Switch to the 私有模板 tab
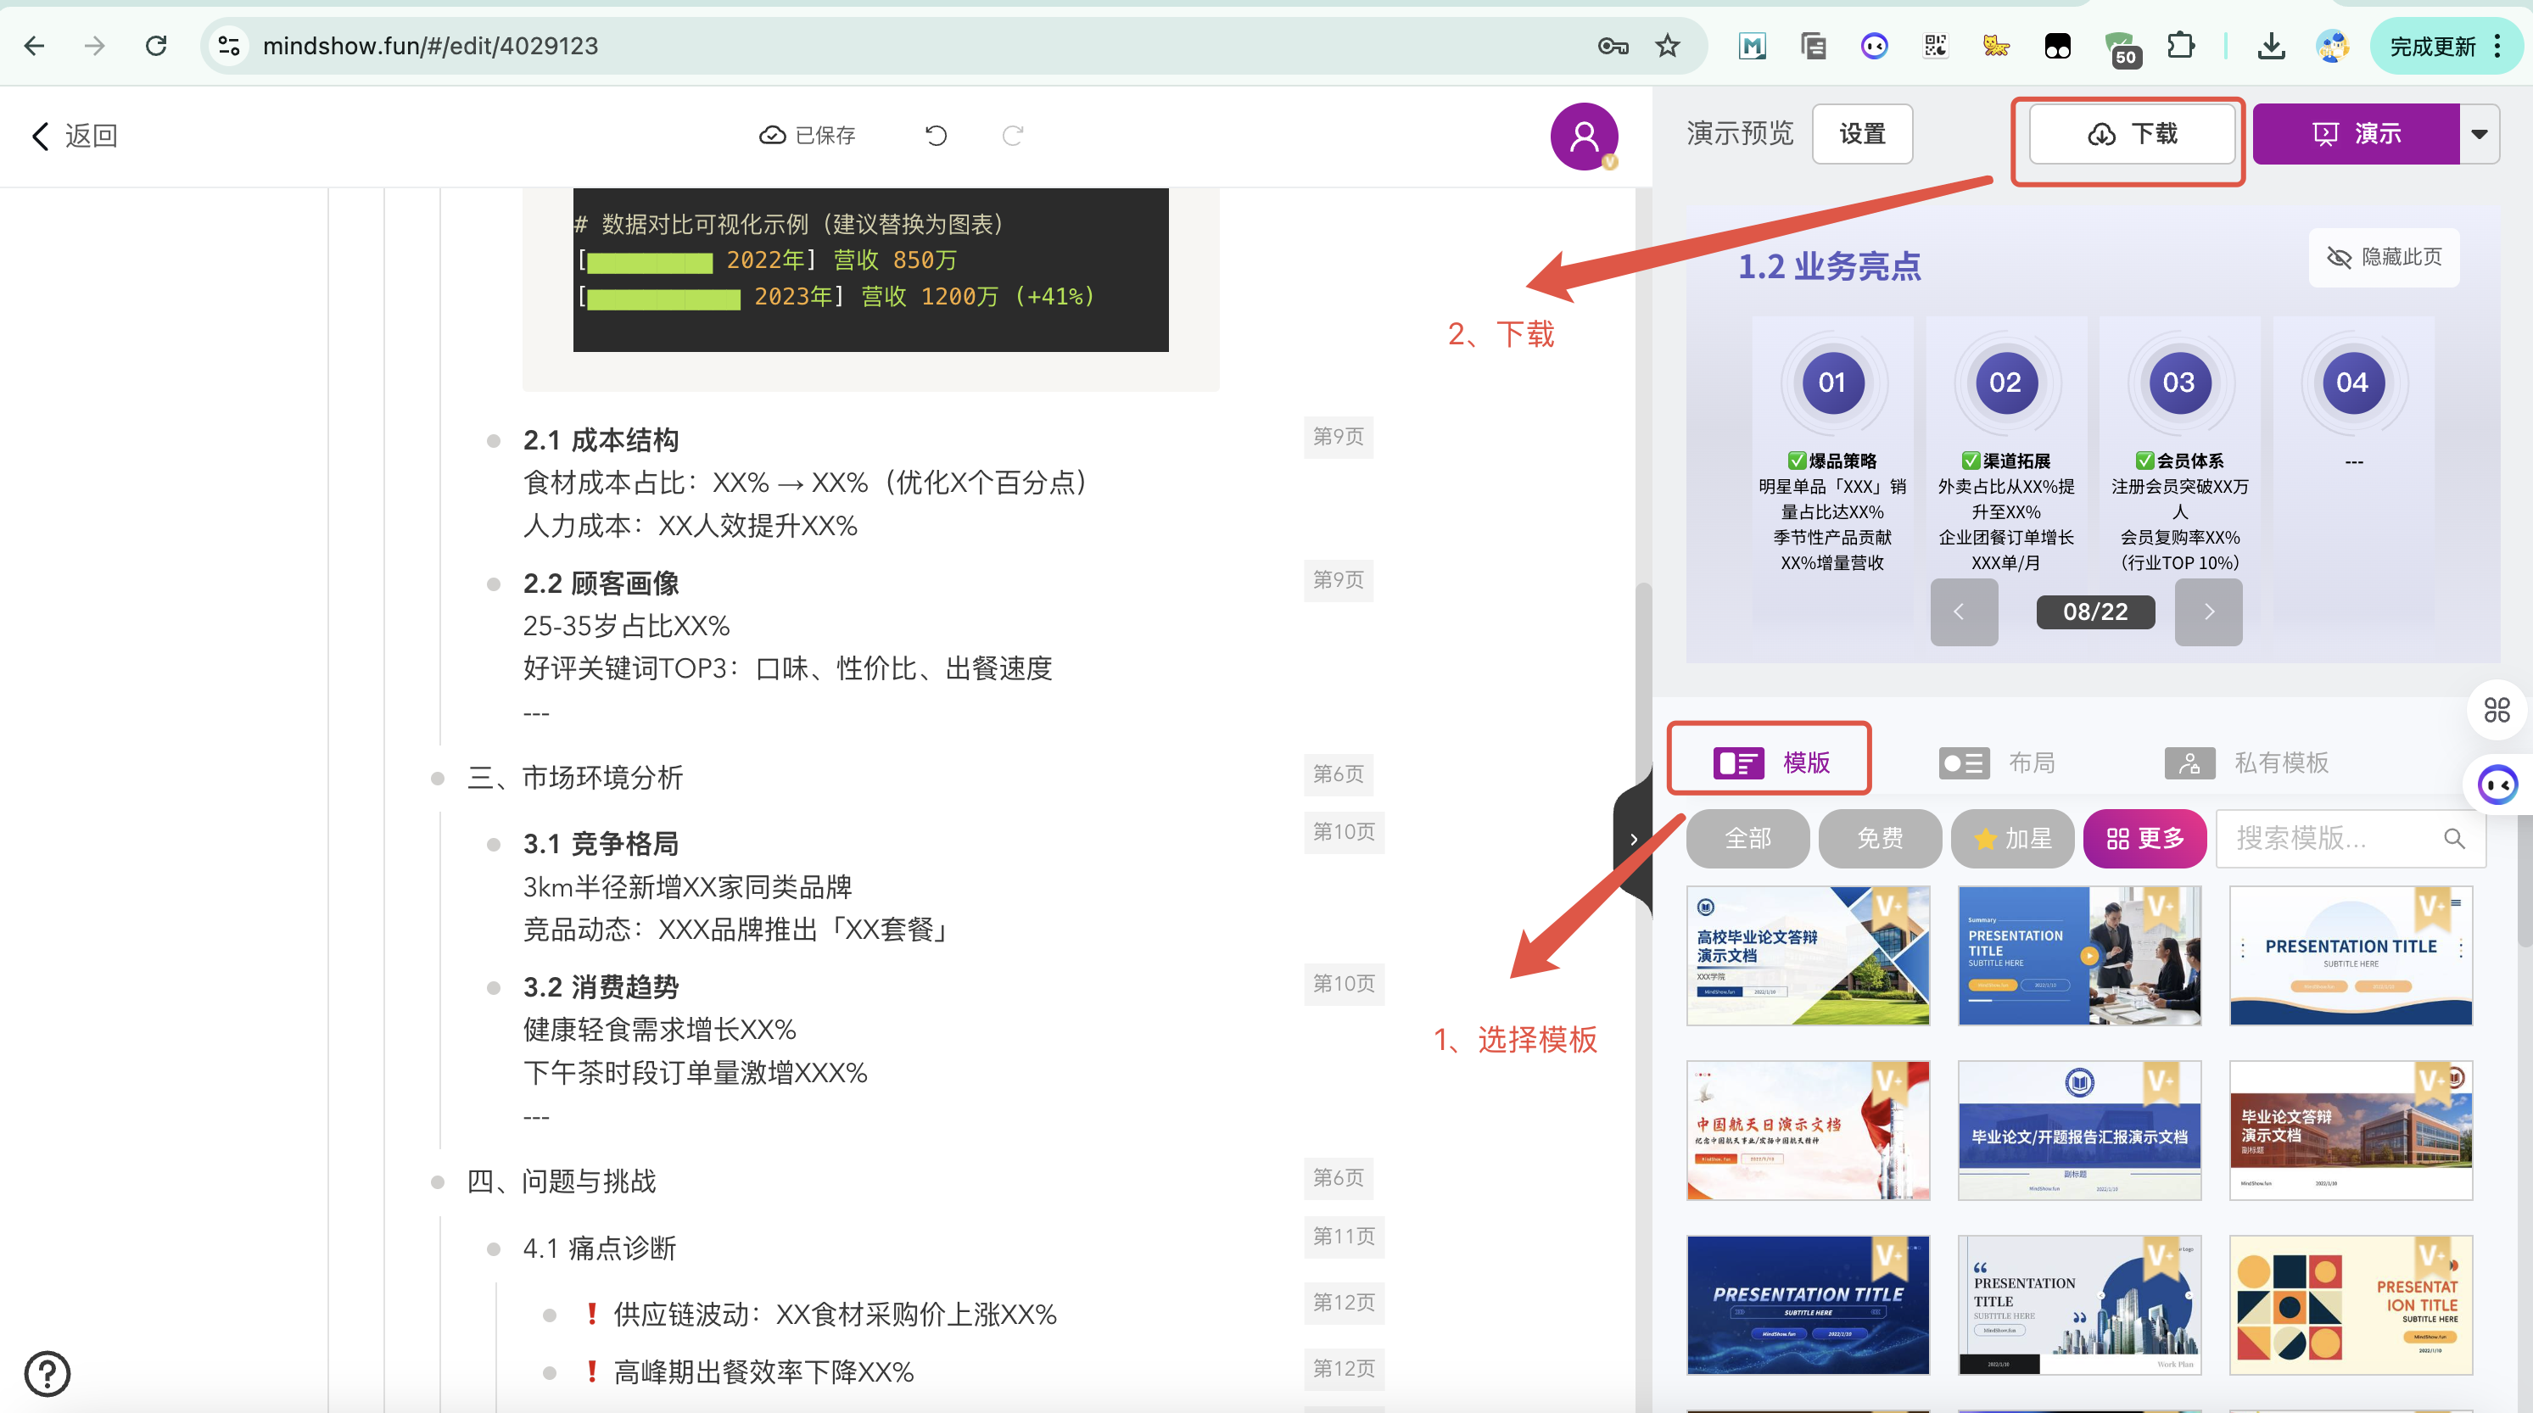The height and width of the screenshot is (1413, 2533). coord(2247,762)
